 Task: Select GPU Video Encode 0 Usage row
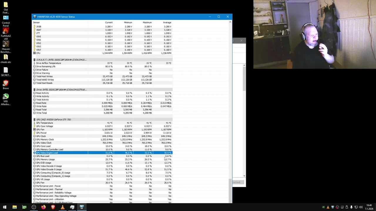point(103,169)
